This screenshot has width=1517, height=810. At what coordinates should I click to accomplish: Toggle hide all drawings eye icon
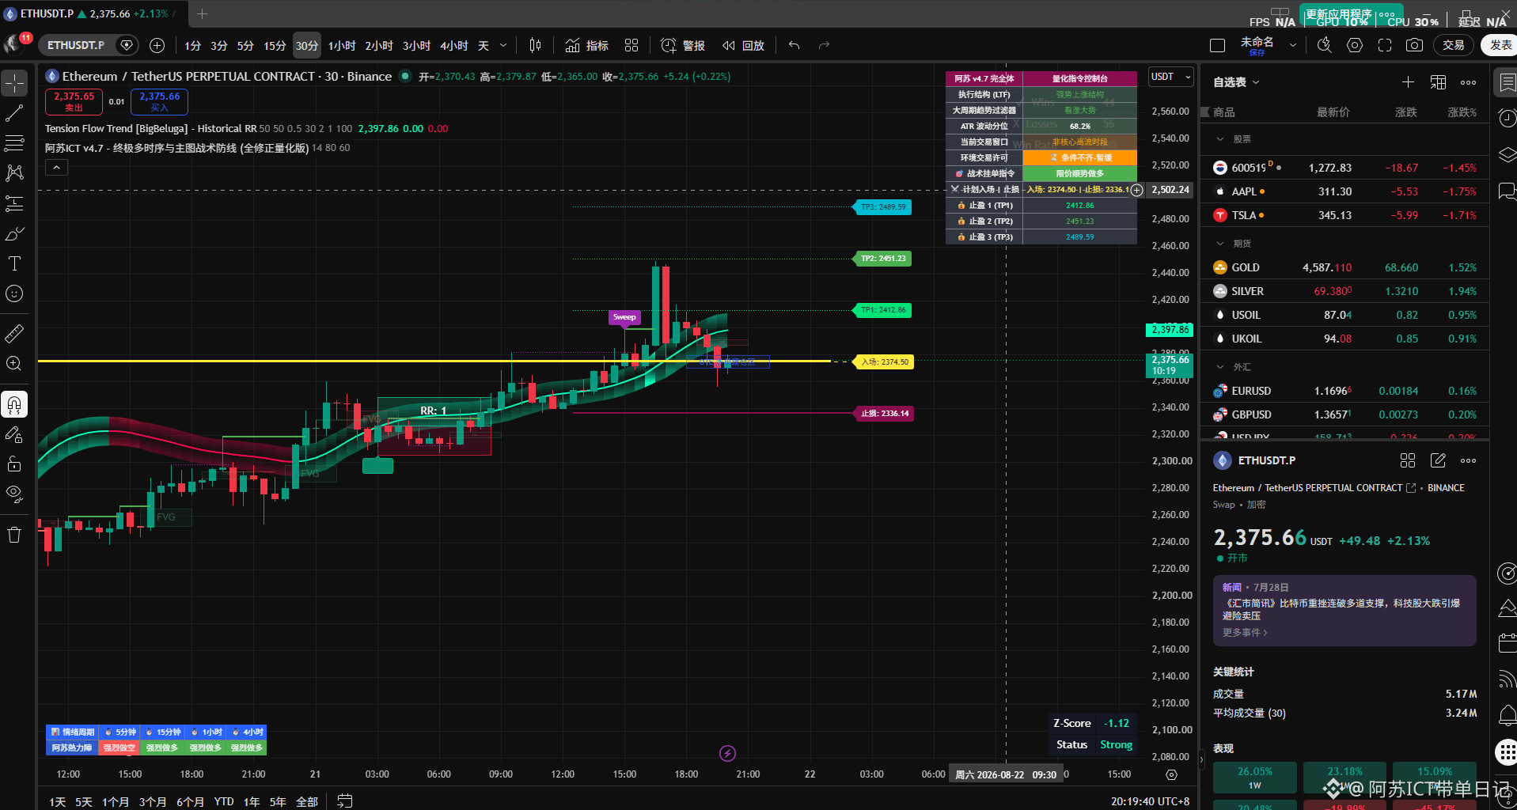pos(14,494)
